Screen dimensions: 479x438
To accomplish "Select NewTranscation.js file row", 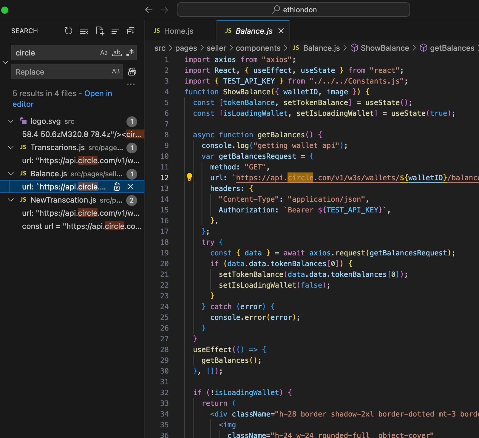I will tap(72, 200).
